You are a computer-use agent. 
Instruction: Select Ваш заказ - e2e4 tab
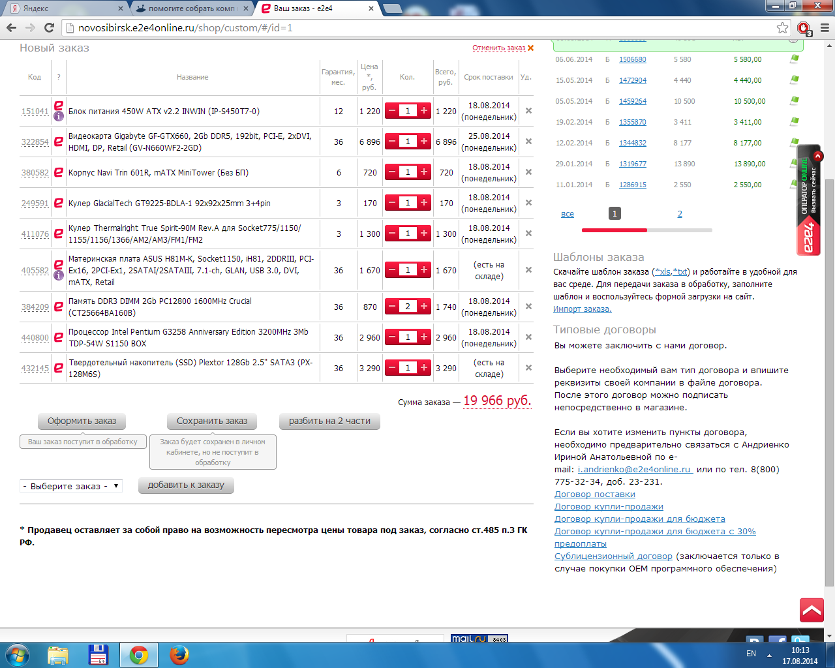click(x=318, y=8)
